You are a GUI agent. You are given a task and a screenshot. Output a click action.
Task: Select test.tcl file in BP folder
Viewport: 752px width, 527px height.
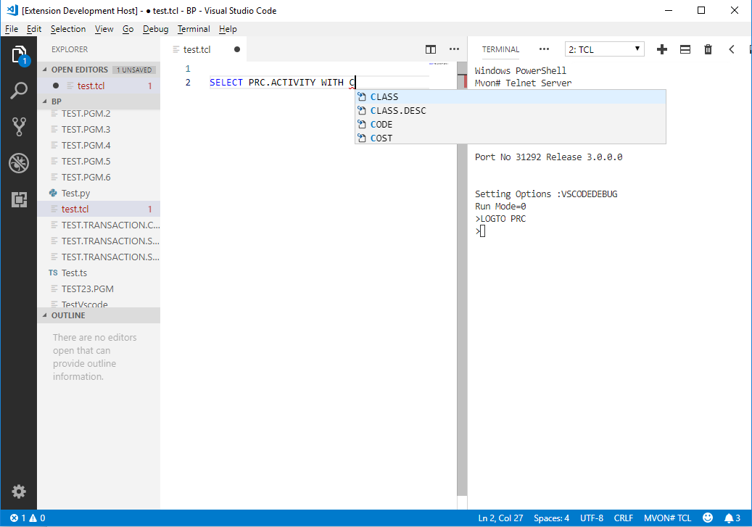pyautogui.click(x=99, y=209)
